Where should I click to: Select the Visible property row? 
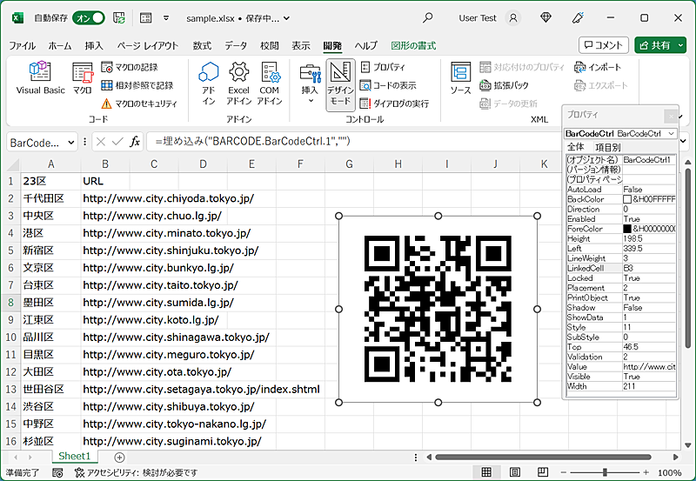click(x=621, y=377)
